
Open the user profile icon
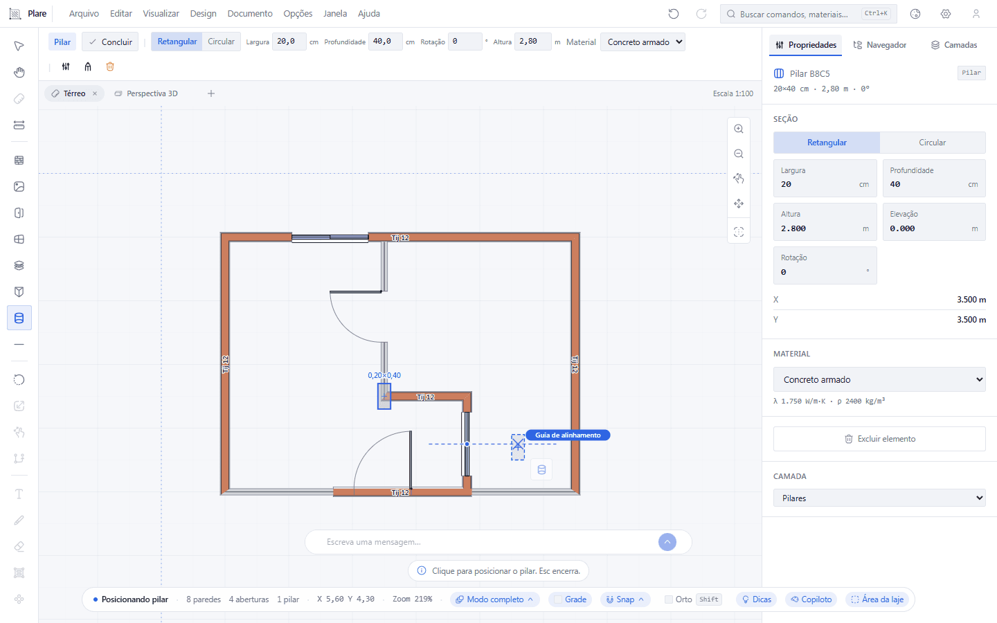976,14
